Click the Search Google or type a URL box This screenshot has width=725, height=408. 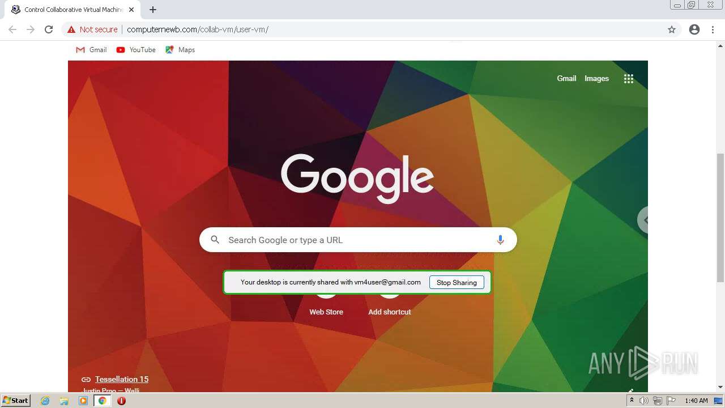point(358,240)
